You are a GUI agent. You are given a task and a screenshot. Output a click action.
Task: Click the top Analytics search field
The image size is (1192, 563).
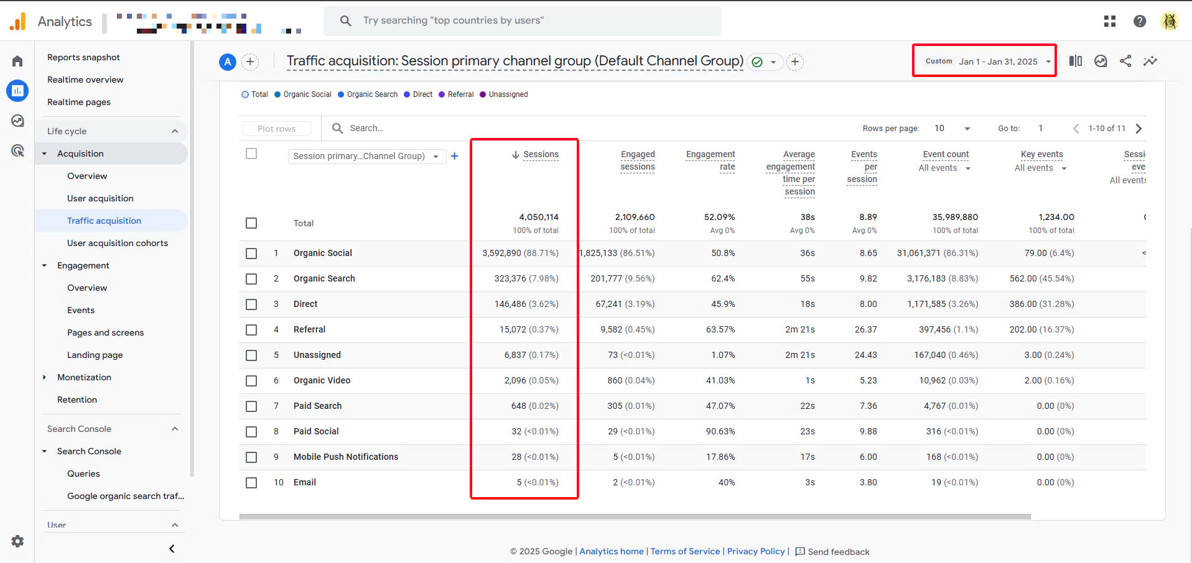[523, 21]
